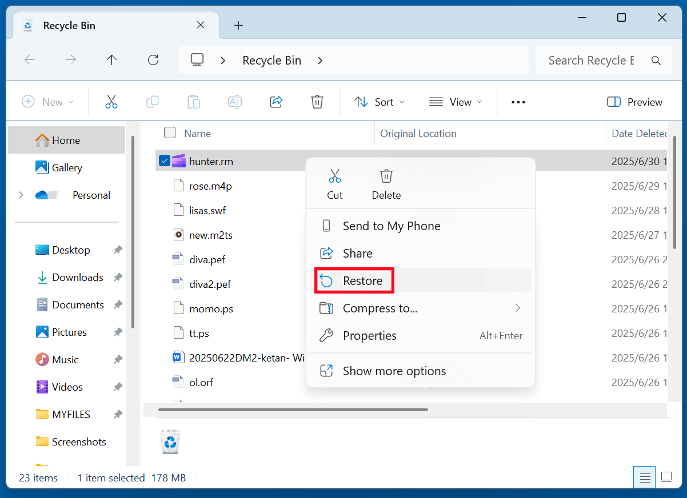Expand the Personal OneDrive tree item
The height and width of the screenshot is (498, 687).
coord(21,195)
